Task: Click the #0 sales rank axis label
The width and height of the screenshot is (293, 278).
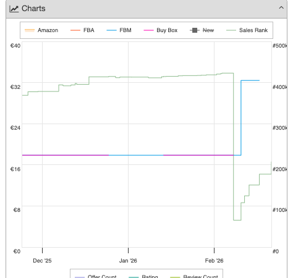Action: point(276,251)
